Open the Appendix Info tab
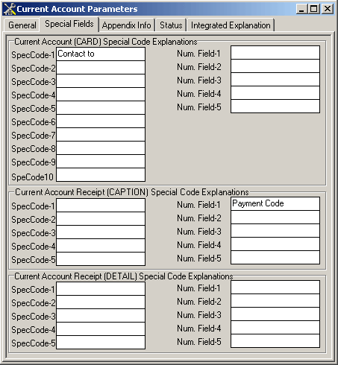This screenshot has height=365, width=338. coord(126,25)
